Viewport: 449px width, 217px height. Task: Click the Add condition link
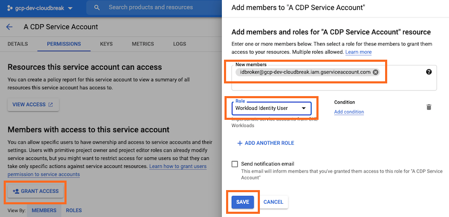click(349, 112)
